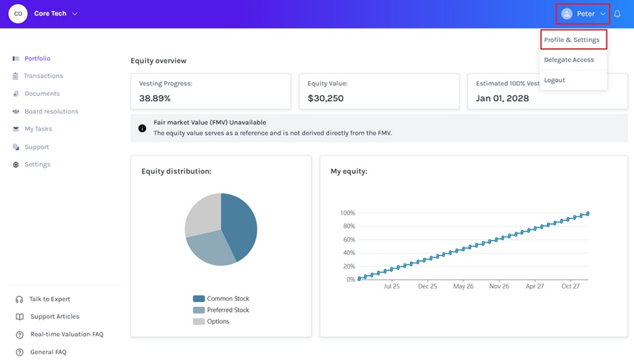634x363 pixels.
Task: Open the Real-time Valuation FAQ link
Action: pos(66,335)
